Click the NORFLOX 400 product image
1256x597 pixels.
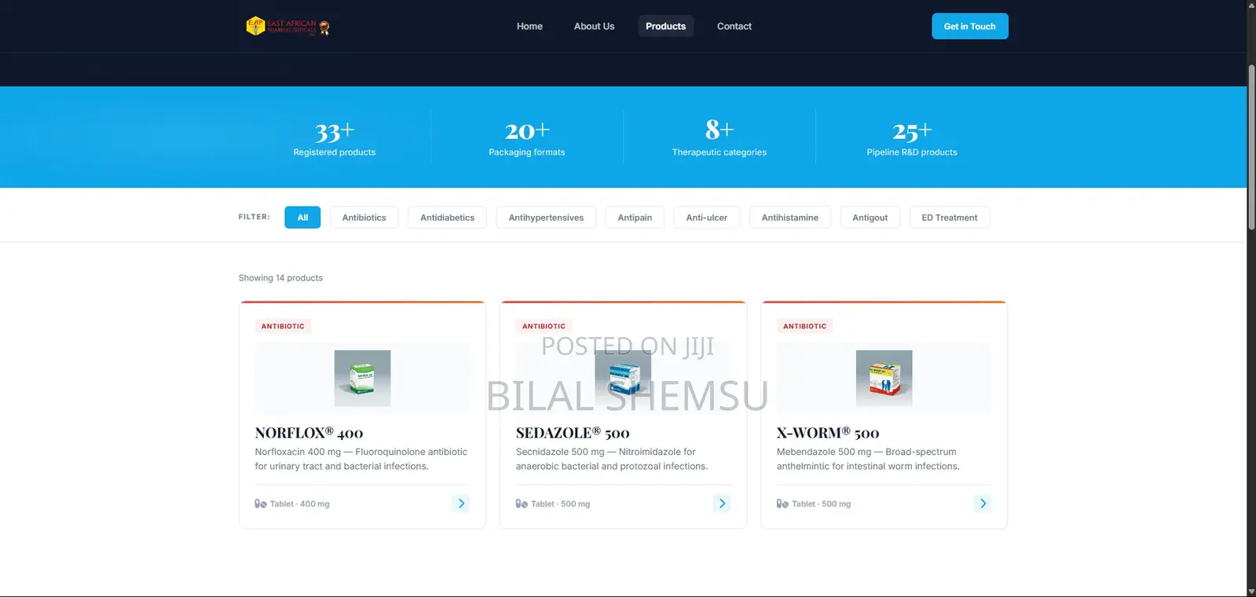362,378
